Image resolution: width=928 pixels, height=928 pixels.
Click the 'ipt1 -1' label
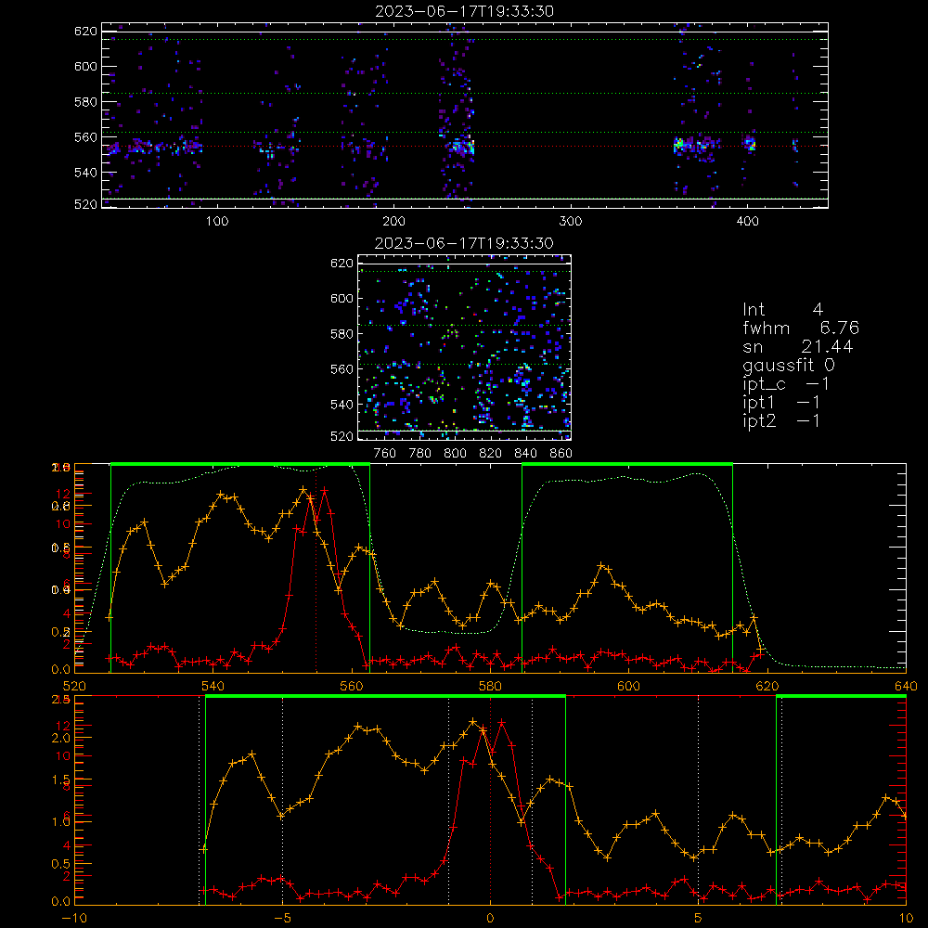point(781,403)
